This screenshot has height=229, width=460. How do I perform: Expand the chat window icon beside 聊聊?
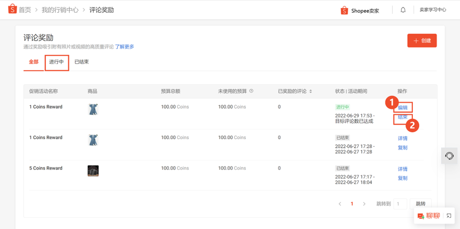pyautogui.click(x=449, y=216)
